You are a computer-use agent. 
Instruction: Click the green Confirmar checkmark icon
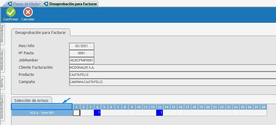click(11, 12)
